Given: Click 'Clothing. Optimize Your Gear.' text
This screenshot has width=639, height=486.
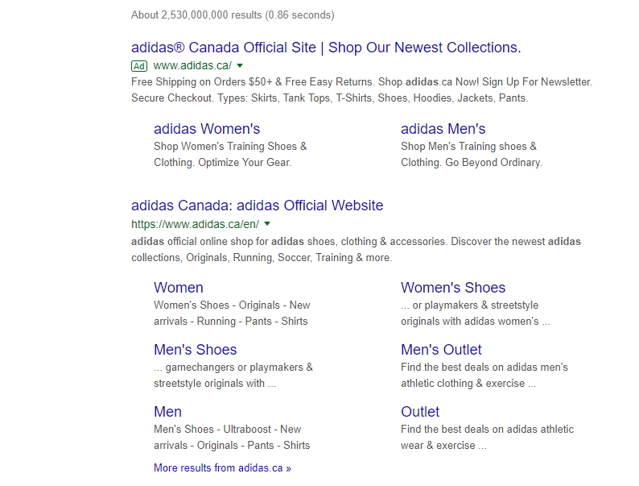Looking at the screenshot, I should point(222,163).
